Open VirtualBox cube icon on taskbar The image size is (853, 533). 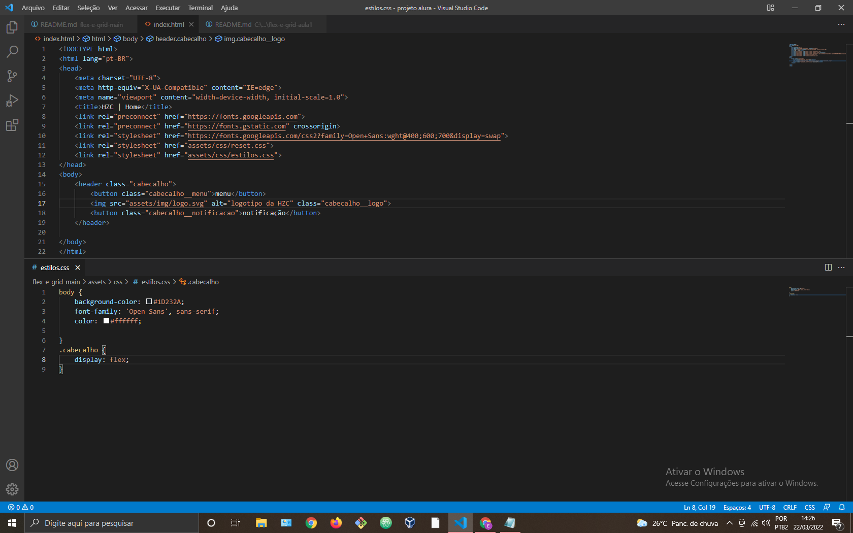(410, 523)
